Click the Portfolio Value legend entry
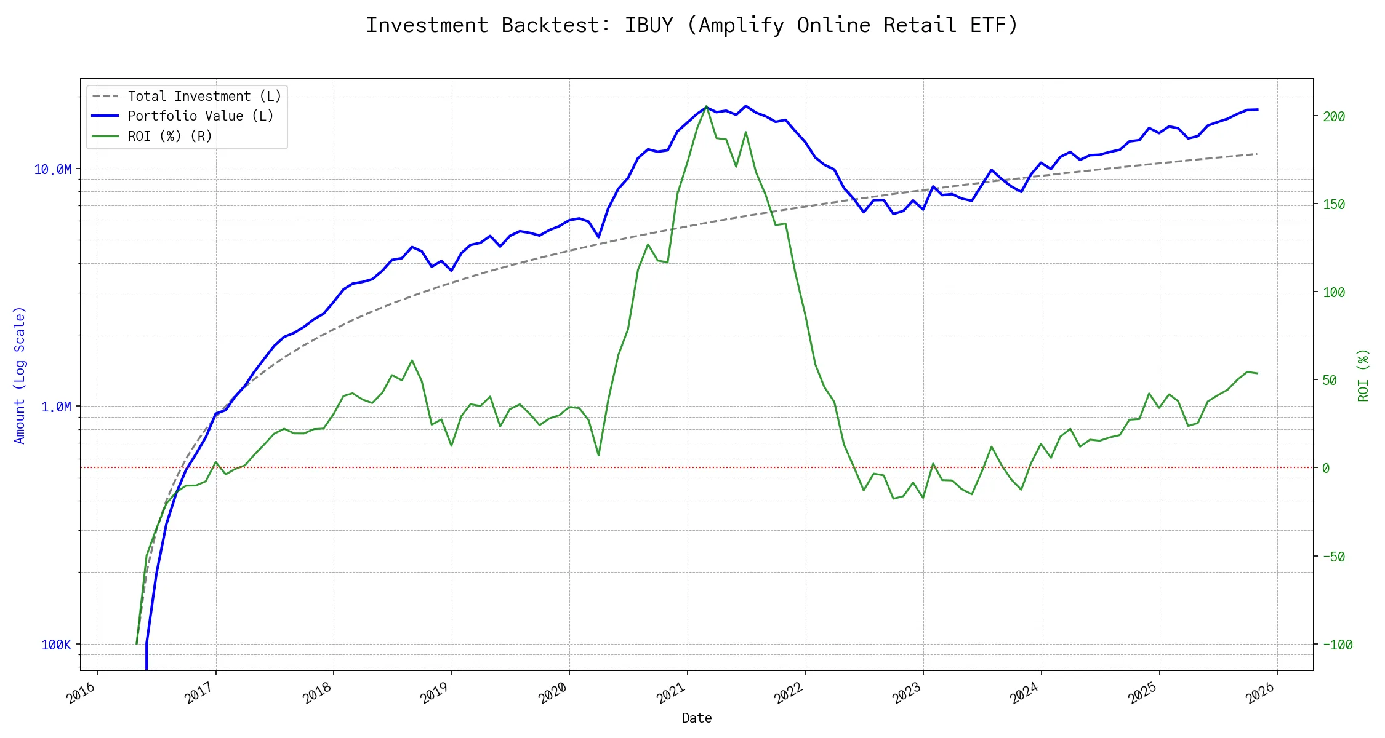This screenshot has height=738, width=1385. pyautogui.click(x=201, y=116)
